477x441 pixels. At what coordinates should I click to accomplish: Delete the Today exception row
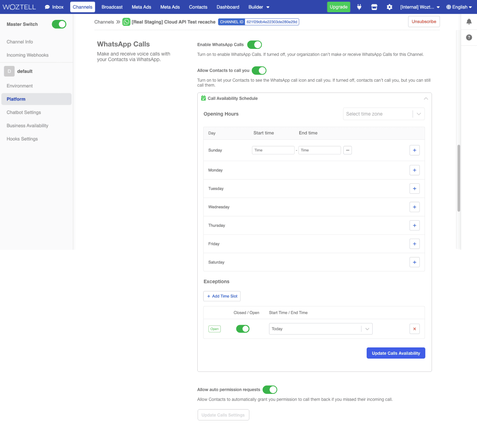point(414,329)
